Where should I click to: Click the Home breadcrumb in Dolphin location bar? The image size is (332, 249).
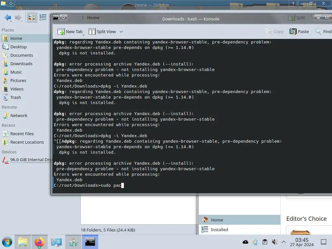(x=93, y=18)
